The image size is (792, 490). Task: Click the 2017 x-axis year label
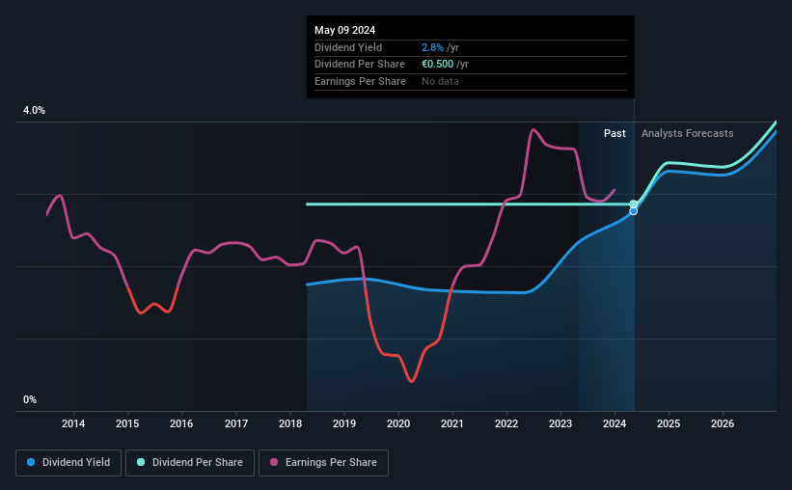coord(236,423)
